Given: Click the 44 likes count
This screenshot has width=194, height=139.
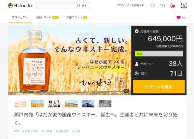Looking at the screenshot, I should (184, 18).
